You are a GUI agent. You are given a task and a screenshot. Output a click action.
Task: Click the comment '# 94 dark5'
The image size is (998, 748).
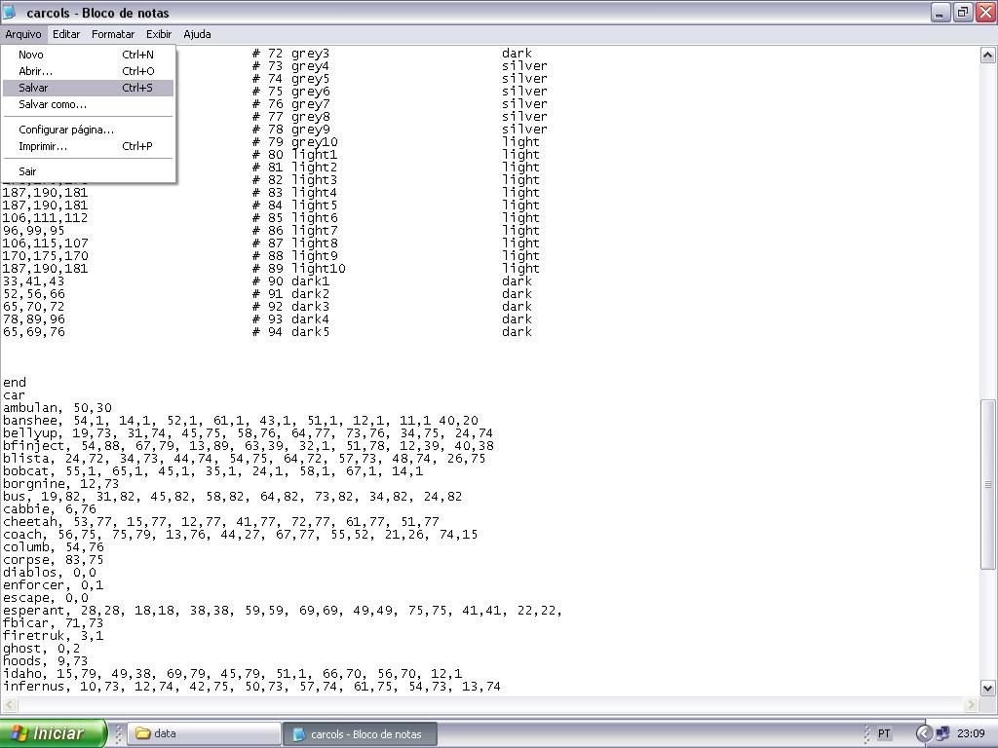(x=290, y=332)
